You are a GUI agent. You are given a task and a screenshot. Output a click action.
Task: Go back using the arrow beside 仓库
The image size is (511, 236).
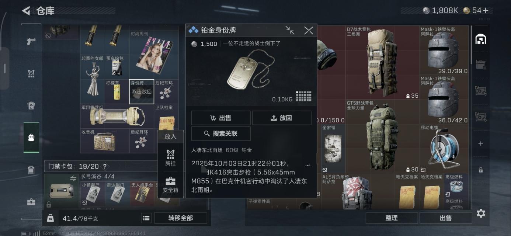point(26,11)
